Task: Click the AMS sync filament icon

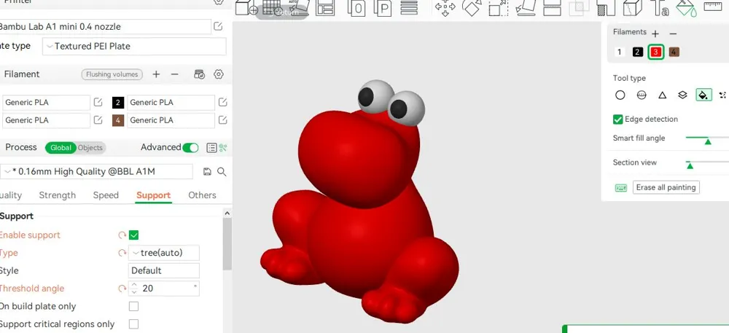Action: pos(199,74)
